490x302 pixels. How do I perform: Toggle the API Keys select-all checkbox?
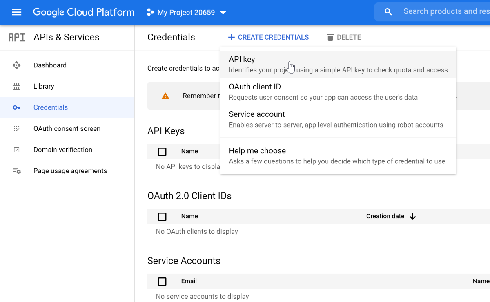point(162,152)
